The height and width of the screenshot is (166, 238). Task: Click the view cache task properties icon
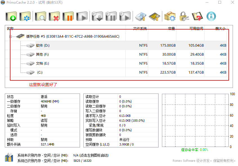41,16
